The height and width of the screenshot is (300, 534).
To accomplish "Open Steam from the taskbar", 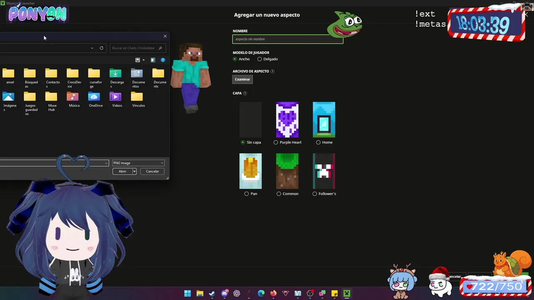I will coord(212,293).
